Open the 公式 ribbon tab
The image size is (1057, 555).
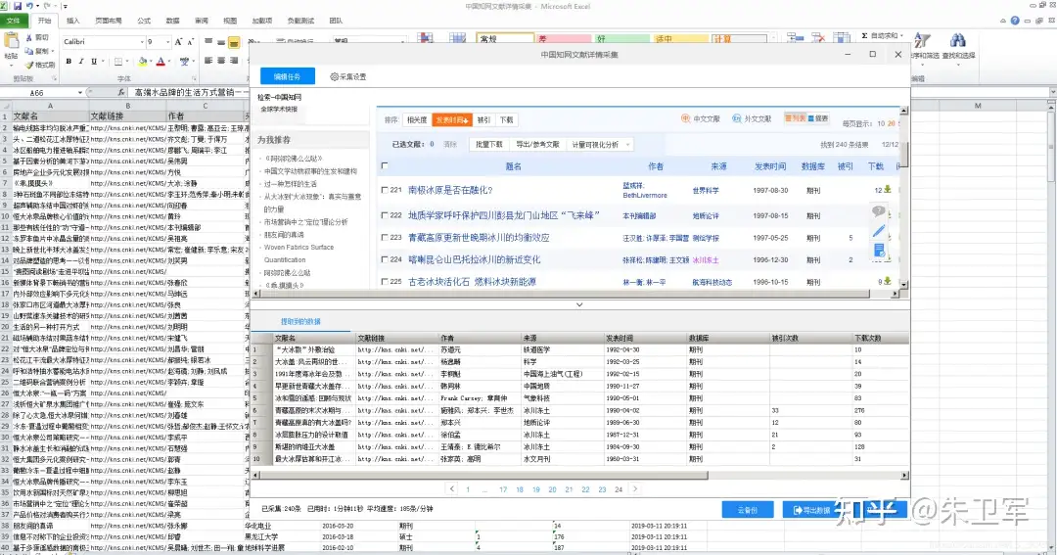(x=144, y=21)
